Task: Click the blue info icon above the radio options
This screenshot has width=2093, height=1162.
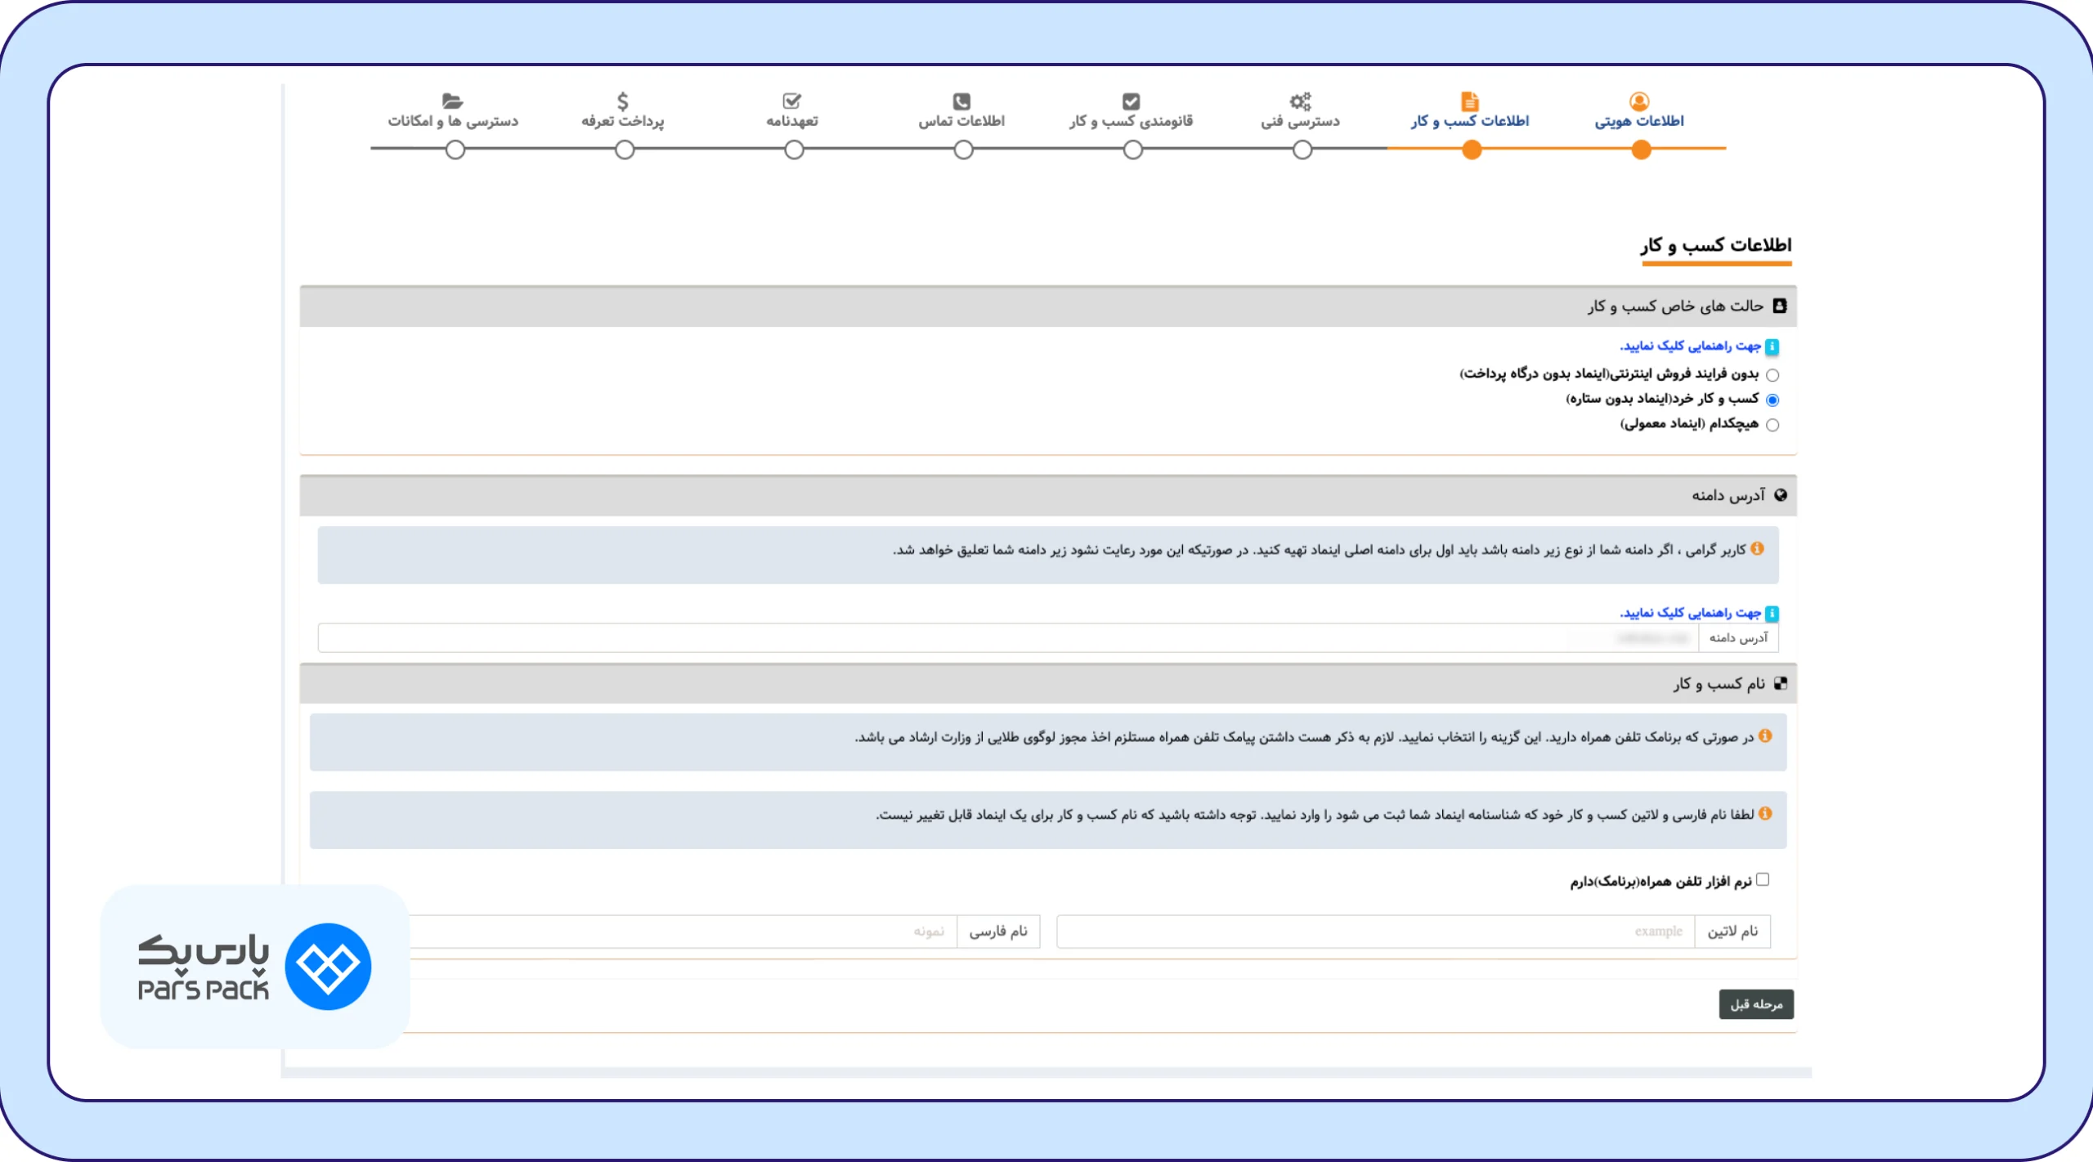Action: pos(1772,346)
